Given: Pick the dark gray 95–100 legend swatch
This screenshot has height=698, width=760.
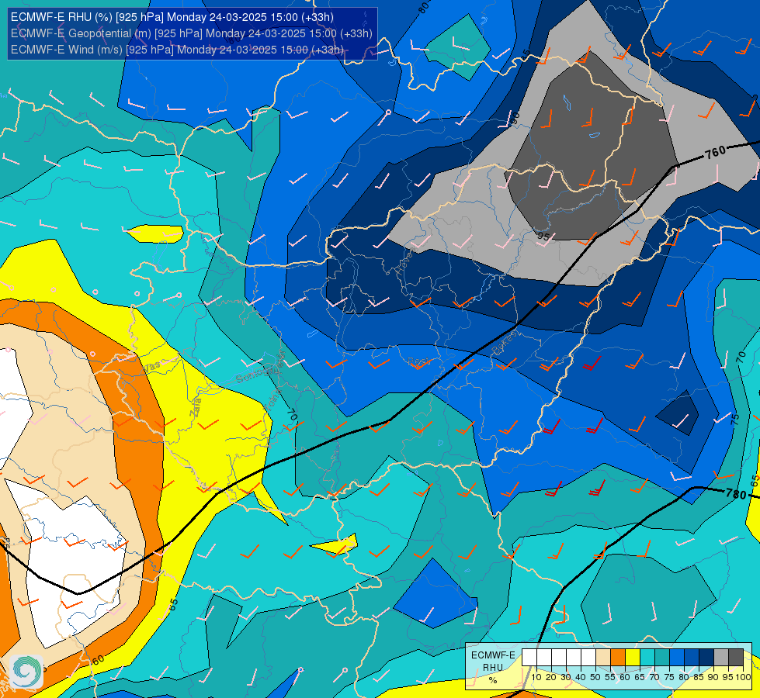Looking at the screenshot, I should (736, 658).
